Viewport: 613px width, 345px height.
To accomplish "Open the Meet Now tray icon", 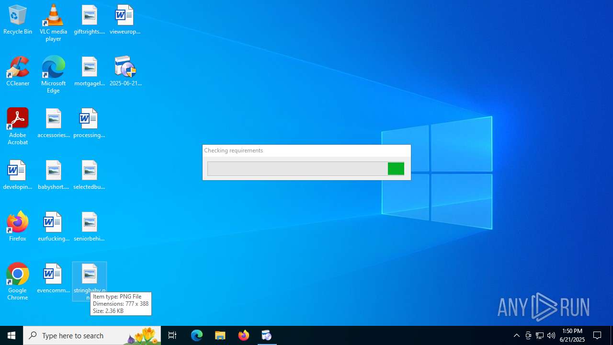I will coord(528,335).
